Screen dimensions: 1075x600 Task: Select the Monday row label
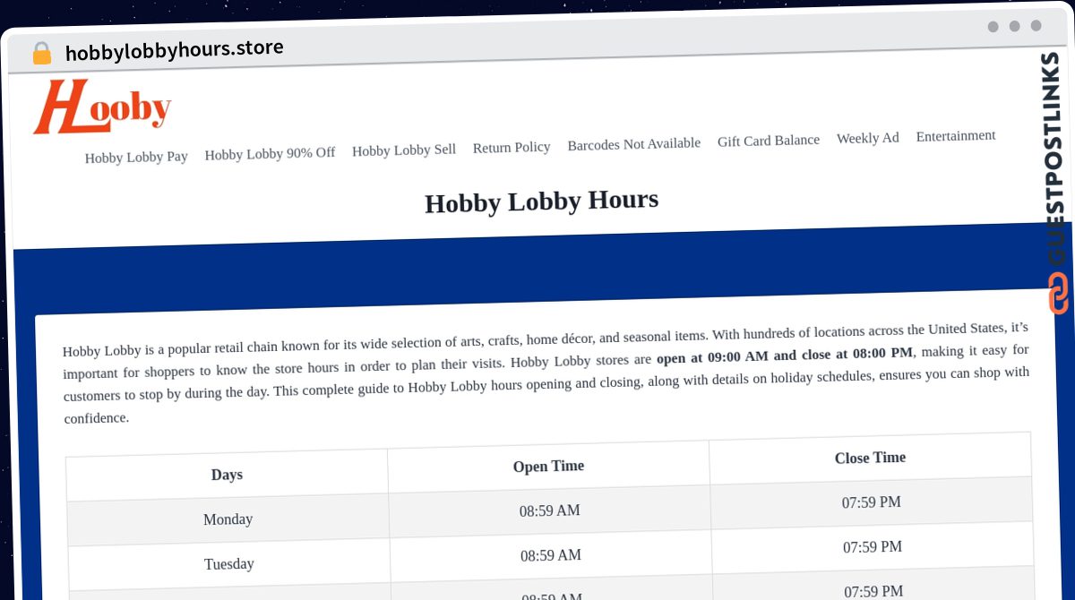[228, 519]
